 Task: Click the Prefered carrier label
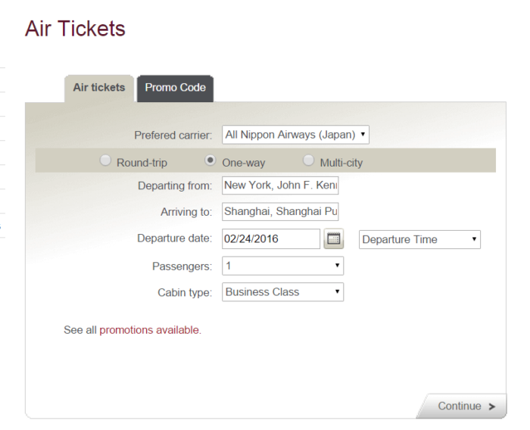click(x=173, y=136)
